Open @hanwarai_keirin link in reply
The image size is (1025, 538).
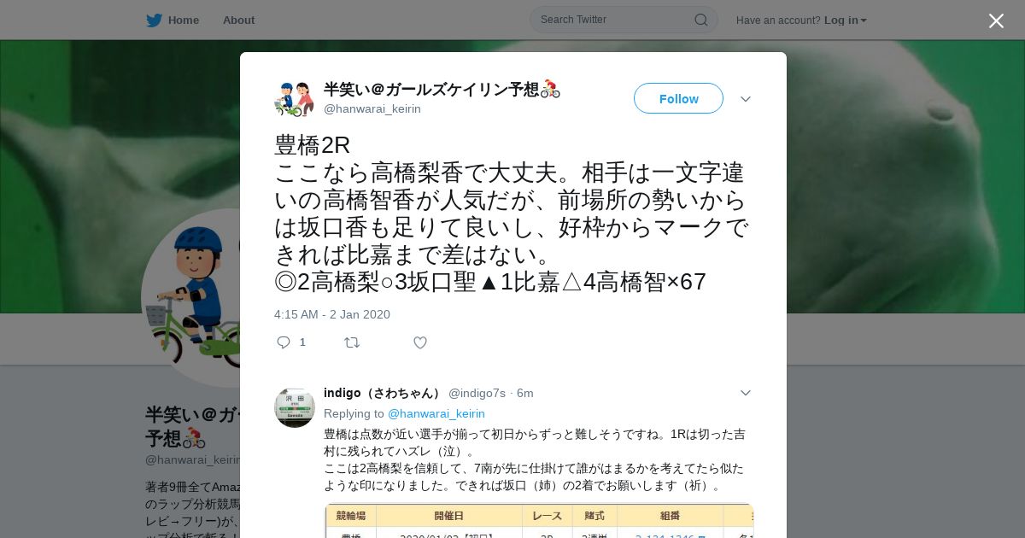(436, 413)
